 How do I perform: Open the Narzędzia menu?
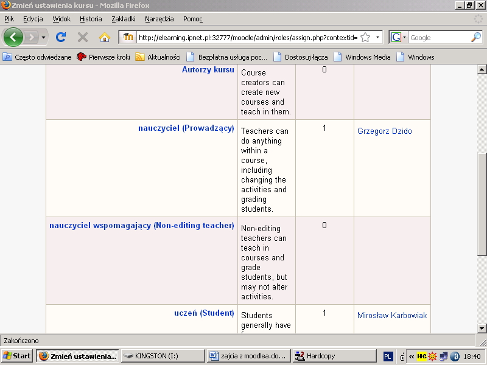click(159, 19)
